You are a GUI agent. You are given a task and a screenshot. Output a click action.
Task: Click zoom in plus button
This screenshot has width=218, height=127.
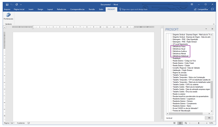[207, 123]
